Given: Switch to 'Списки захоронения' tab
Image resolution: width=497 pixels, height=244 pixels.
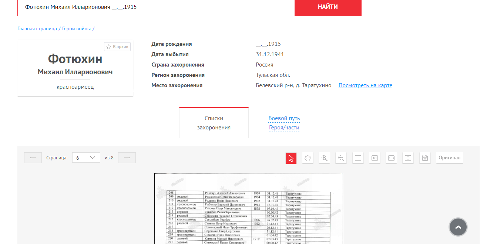Looking at the screenshot, I should (214, 123).
